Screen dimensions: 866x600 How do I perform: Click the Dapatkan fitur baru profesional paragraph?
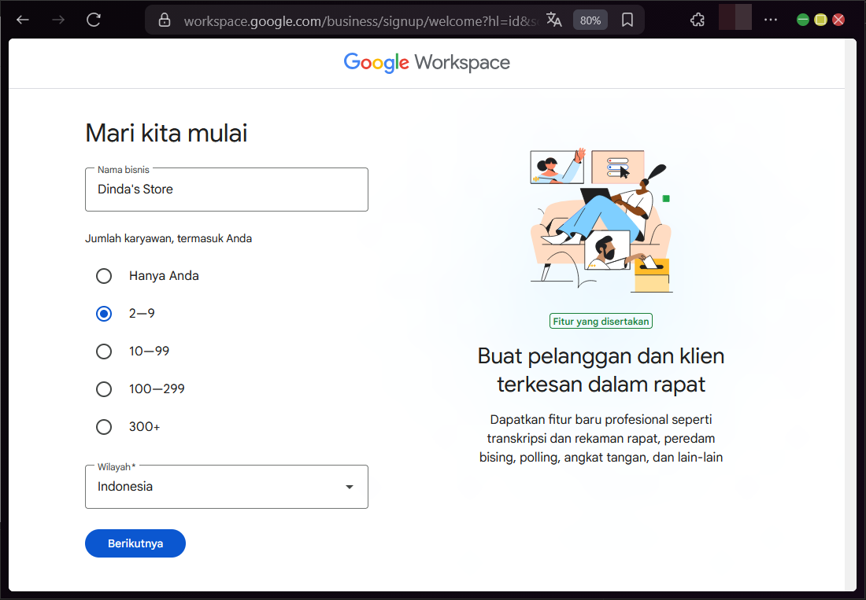[x=601, y=439]
